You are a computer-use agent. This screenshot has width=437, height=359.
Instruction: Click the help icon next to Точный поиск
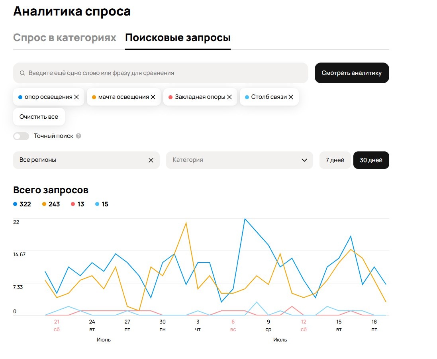79,136
